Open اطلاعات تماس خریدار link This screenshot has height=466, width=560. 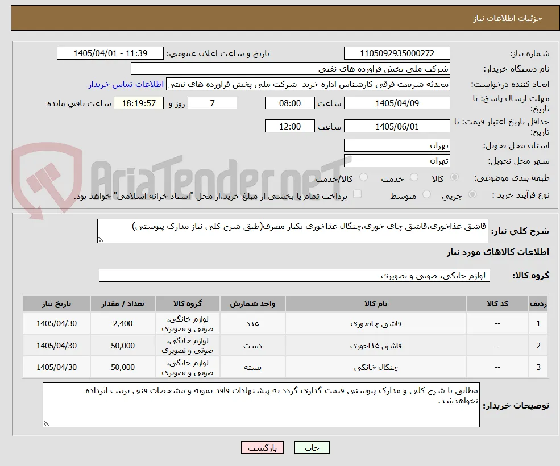(x=126, y=84)
